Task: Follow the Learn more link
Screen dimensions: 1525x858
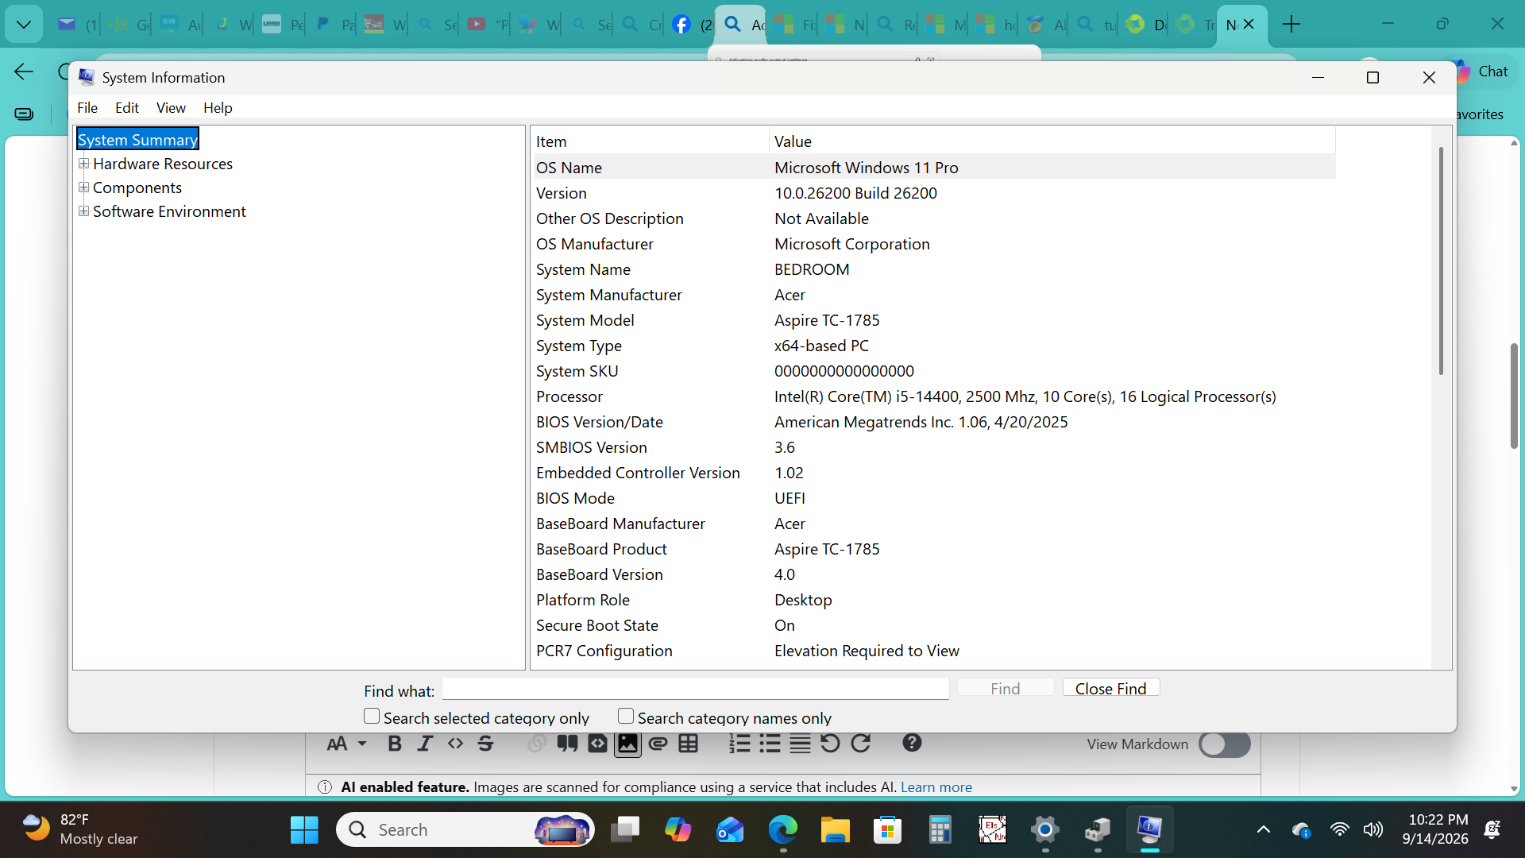Action: (x=936, y=787)
